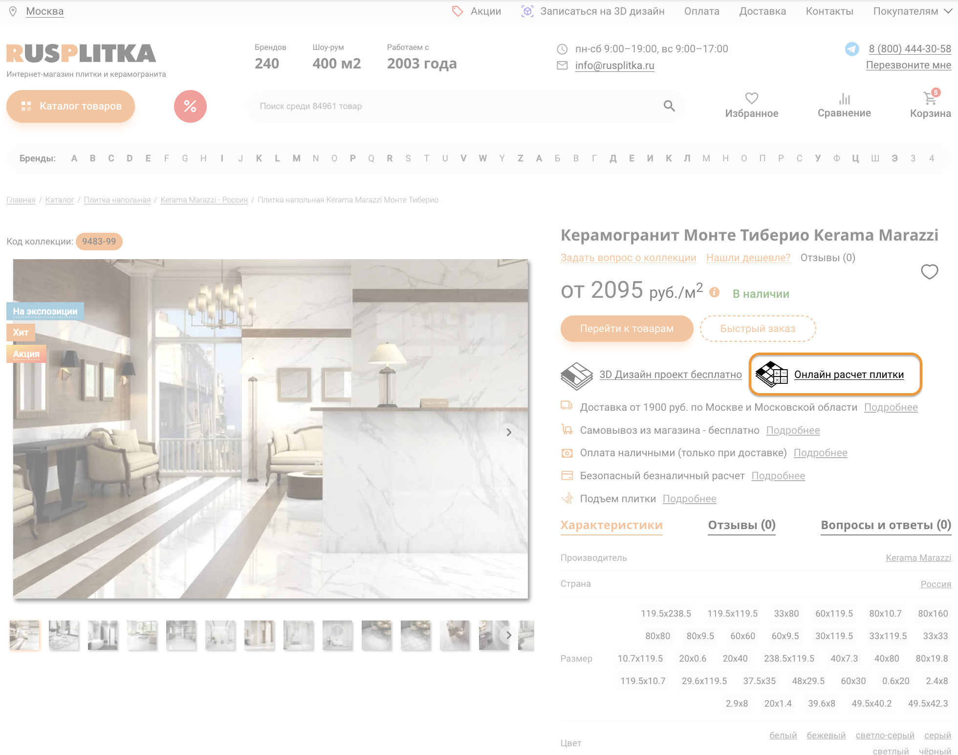Click the Перейти к товарам button
Image resolution: width=958 pixels, height=755 pixels.
(627, 329)
